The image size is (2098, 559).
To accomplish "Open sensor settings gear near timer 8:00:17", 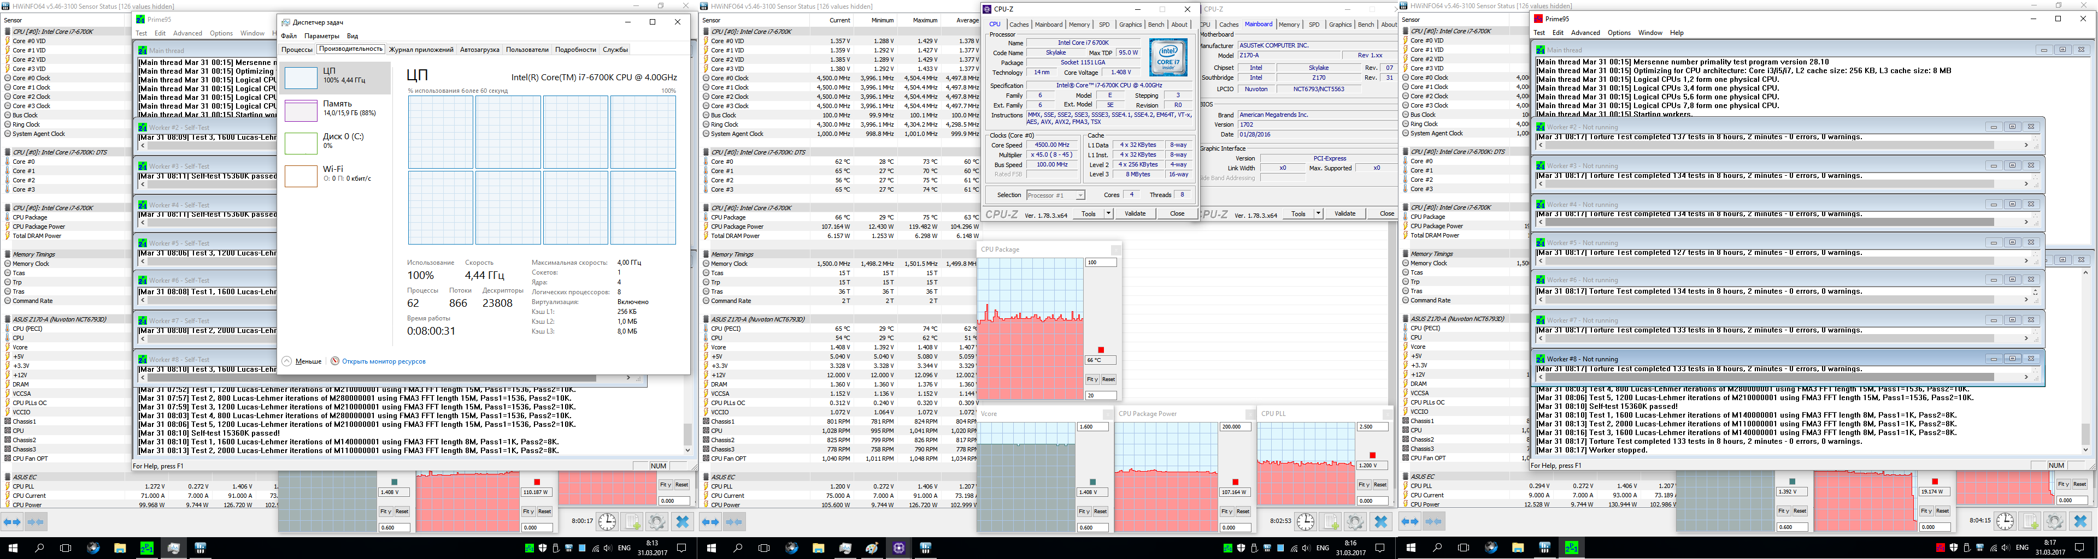I will (656, 521).
